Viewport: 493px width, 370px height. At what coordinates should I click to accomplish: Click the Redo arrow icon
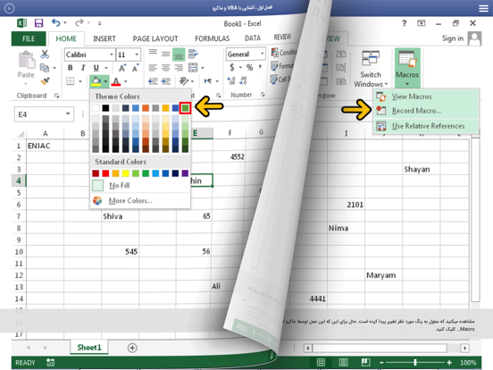[79, 23]
